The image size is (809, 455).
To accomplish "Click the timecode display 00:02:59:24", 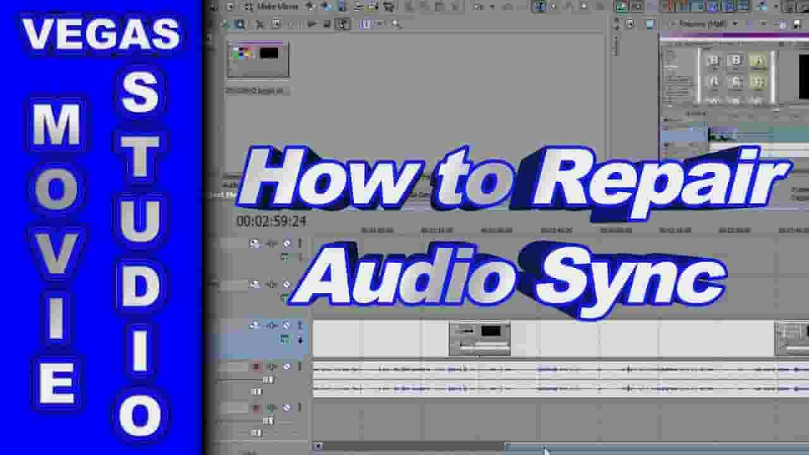I will coord(271,221).
